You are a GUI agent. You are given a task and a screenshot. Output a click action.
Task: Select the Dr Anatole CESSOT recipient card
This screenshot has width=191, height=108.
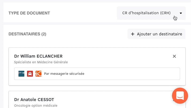click(x=97, y=99)
